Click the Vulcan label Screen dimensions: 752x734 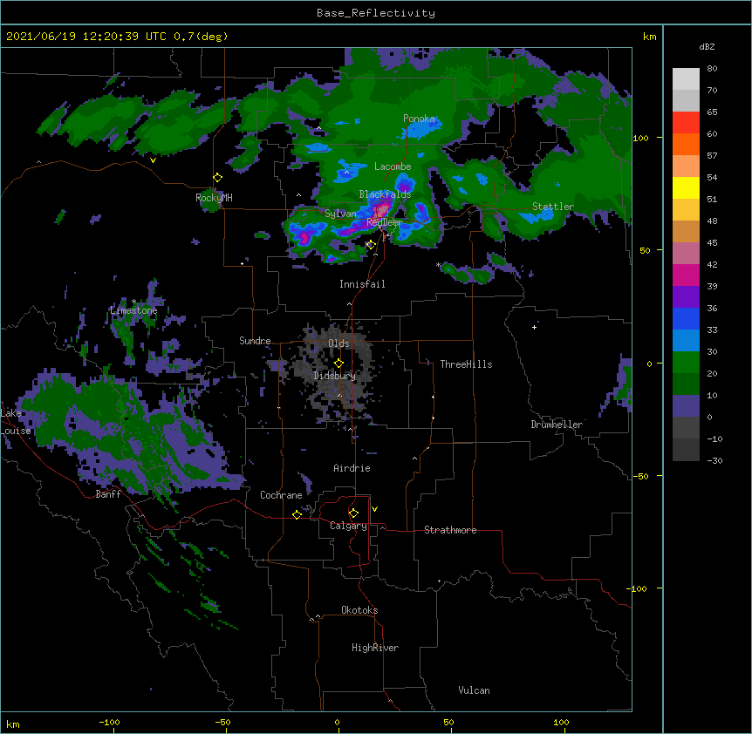474,690
